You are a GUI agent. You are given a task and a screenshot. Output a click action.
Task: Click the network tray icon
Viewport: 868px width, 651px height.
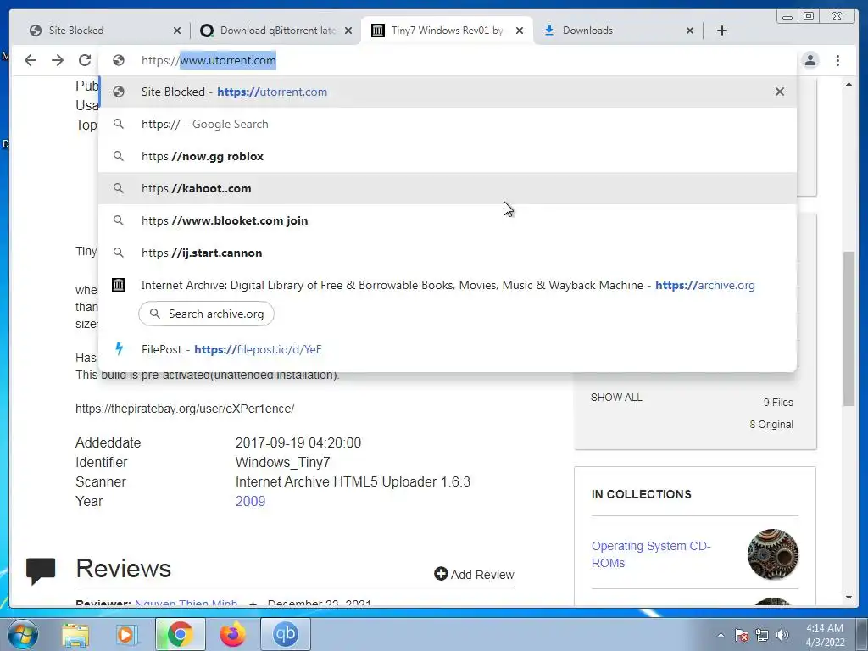pyautogui.click(x=762, y=635)
